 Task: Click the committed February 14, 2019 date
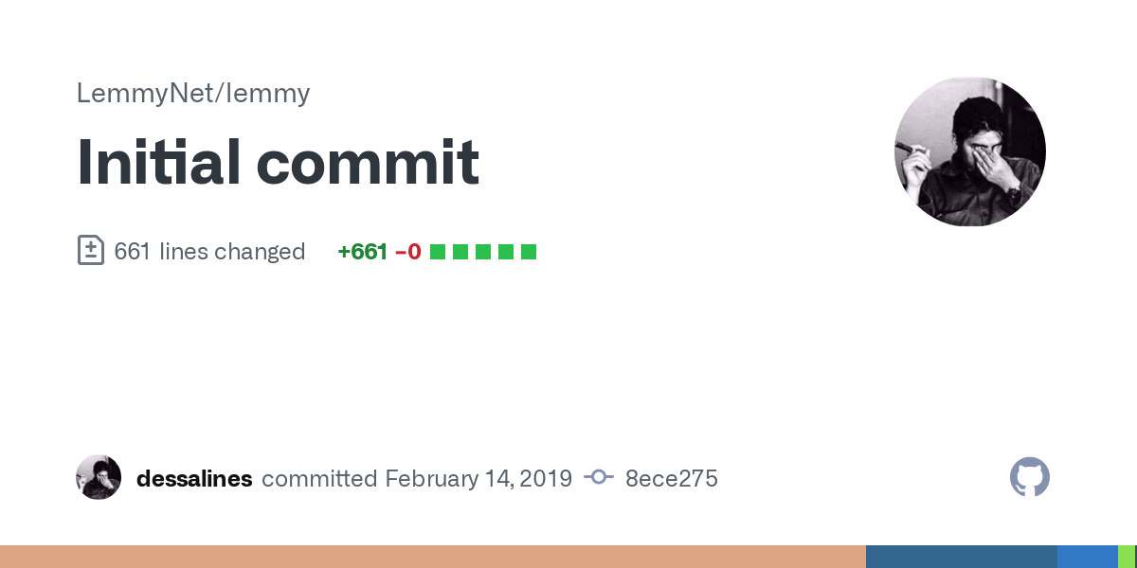417,478
